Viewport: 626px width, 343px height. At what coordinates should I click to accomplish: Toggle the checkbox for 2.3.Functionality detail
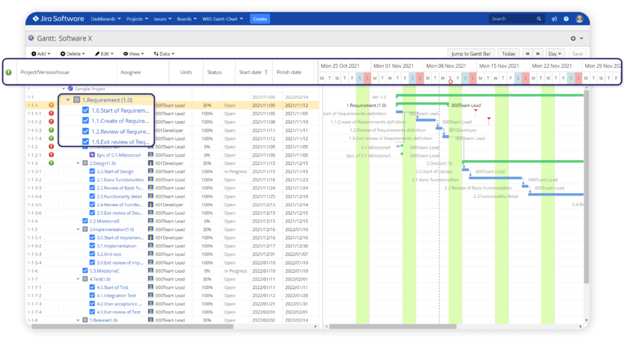click(x=92, y=196)
